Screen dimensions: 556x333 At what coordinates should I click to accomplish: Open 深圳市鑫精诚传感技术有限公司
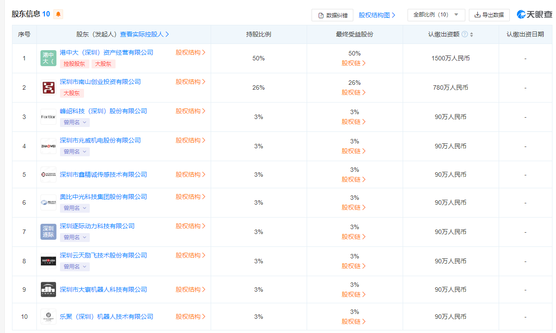(x=104, y=174)
